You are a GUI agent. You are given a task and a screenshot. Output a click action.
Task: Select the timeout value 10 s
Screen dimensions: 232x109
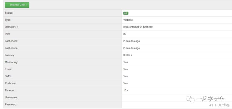tap(126, 90)
